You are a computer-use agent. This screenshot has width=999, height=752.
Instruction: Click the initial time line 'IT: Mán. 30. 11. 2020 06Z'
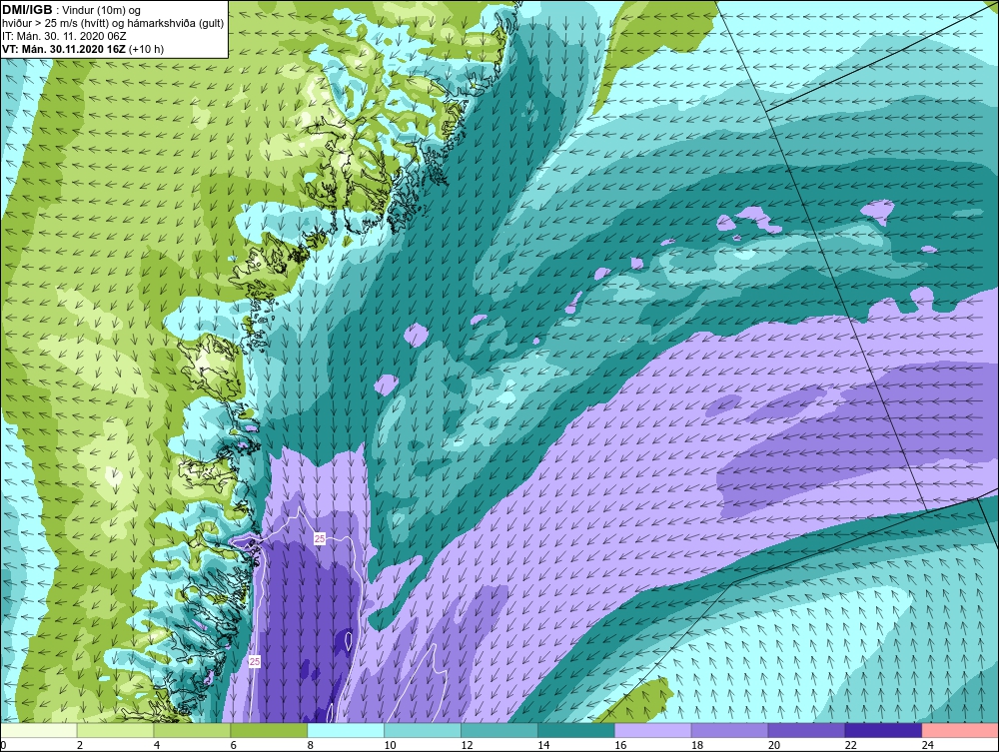pyautogui.click(x=66, y=36)
